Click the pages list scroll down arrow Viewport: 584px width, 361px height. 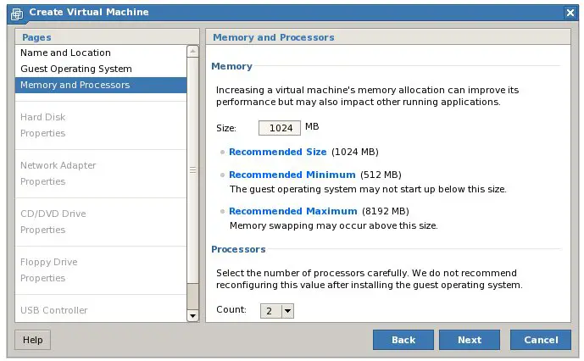[x=192, y=316]
